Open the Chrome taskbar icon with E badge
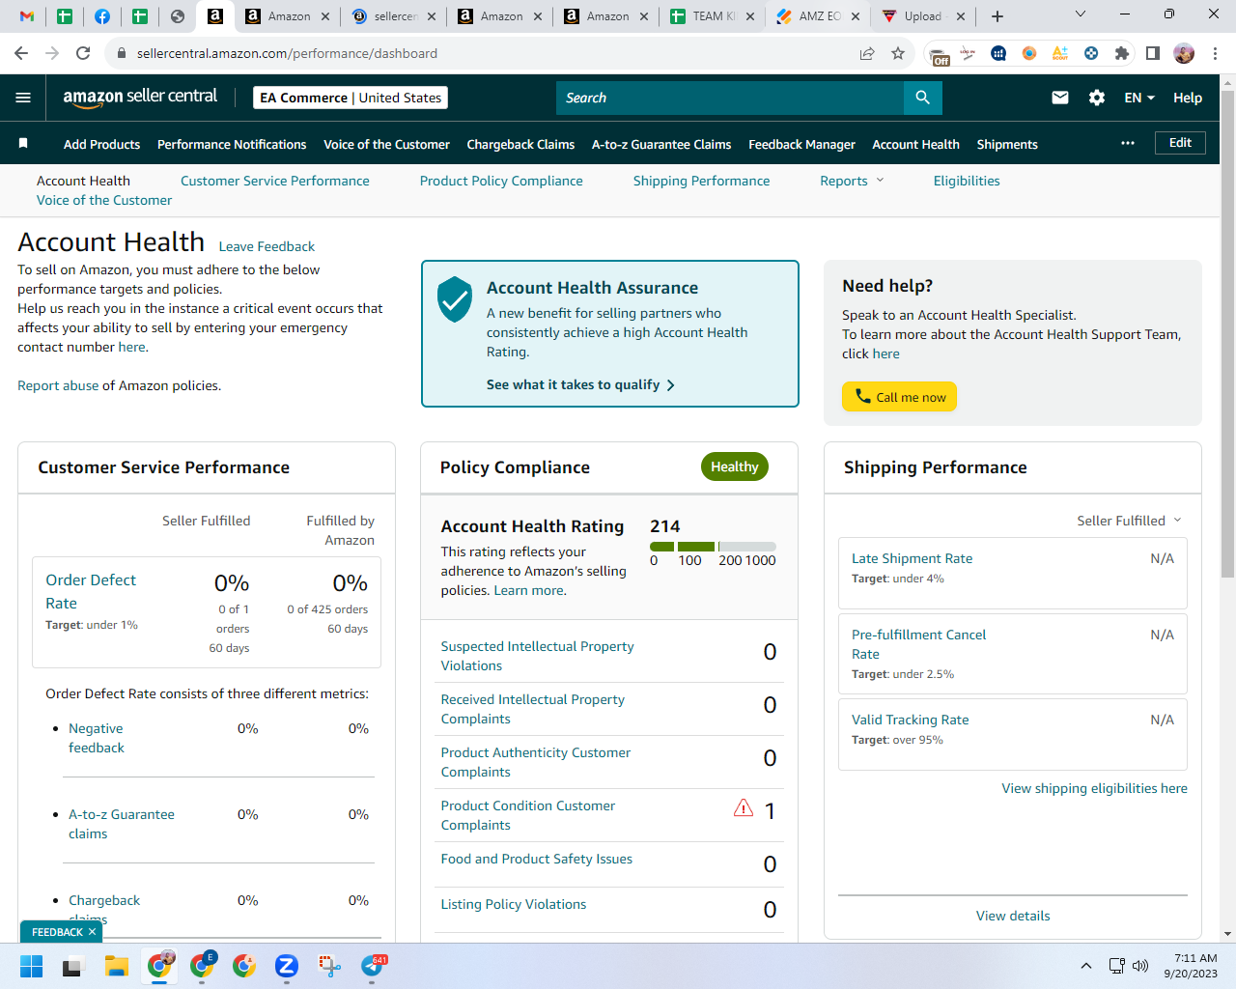1236x989 pixels. point(203,965)
